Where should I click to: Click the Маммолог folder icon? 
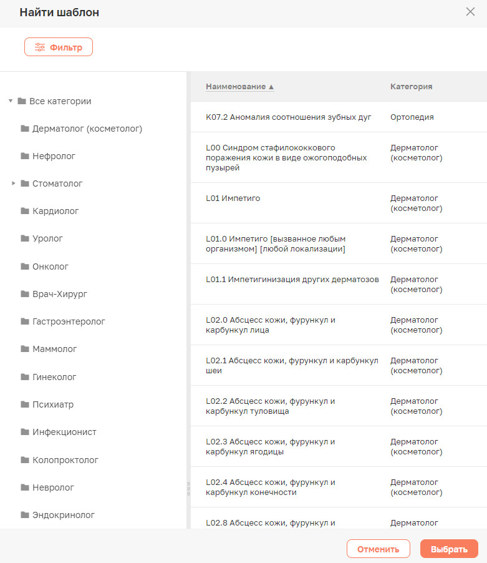(25, 349)
